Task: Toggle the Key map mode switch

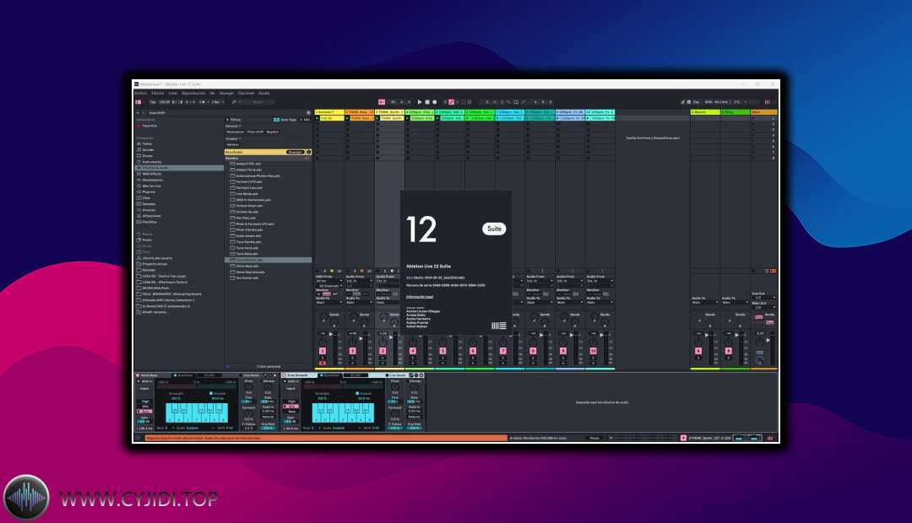Action: click(x=696, y=102)
